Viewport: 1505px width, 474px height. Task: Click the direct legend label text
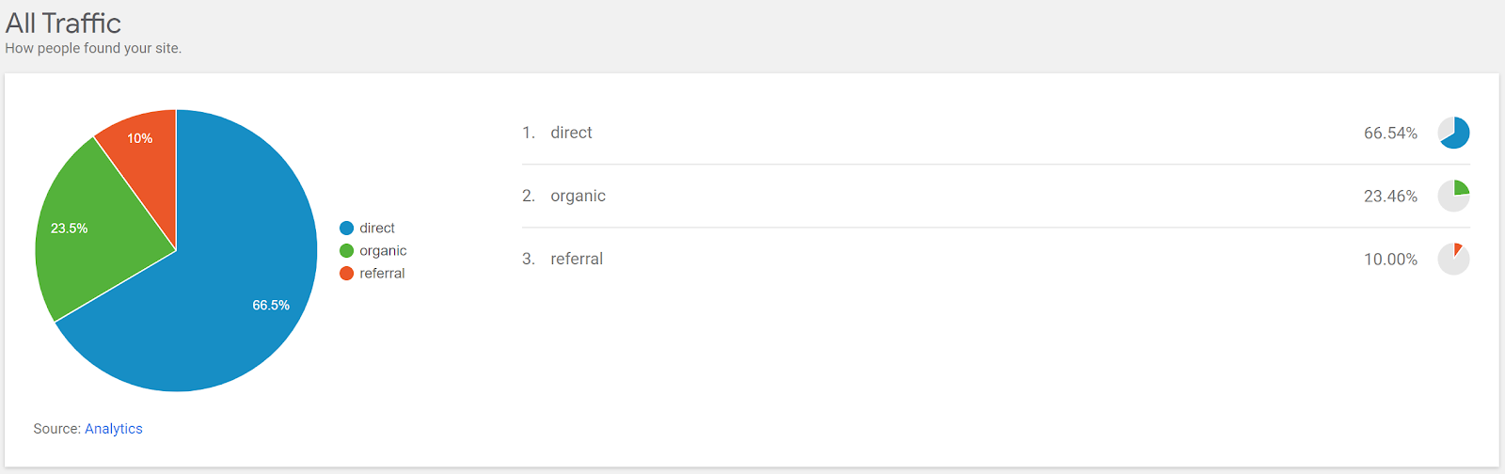(377, 229)
